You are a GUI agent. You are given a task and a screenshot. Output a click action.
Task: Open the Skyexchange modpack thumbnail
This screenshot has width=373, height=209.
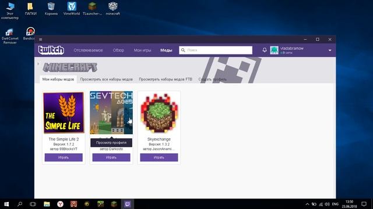159,113
